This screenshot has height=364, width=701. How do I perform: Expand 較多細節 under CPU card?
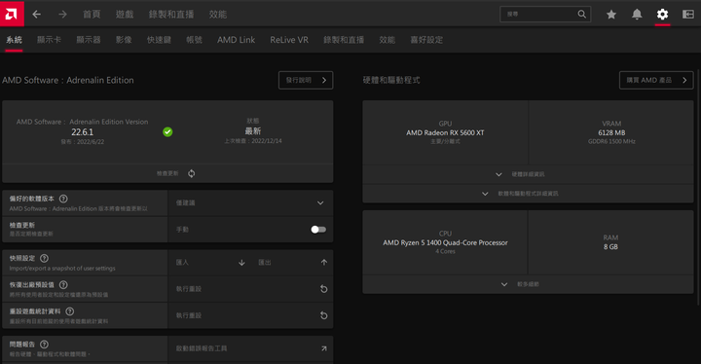pos(528,284)
